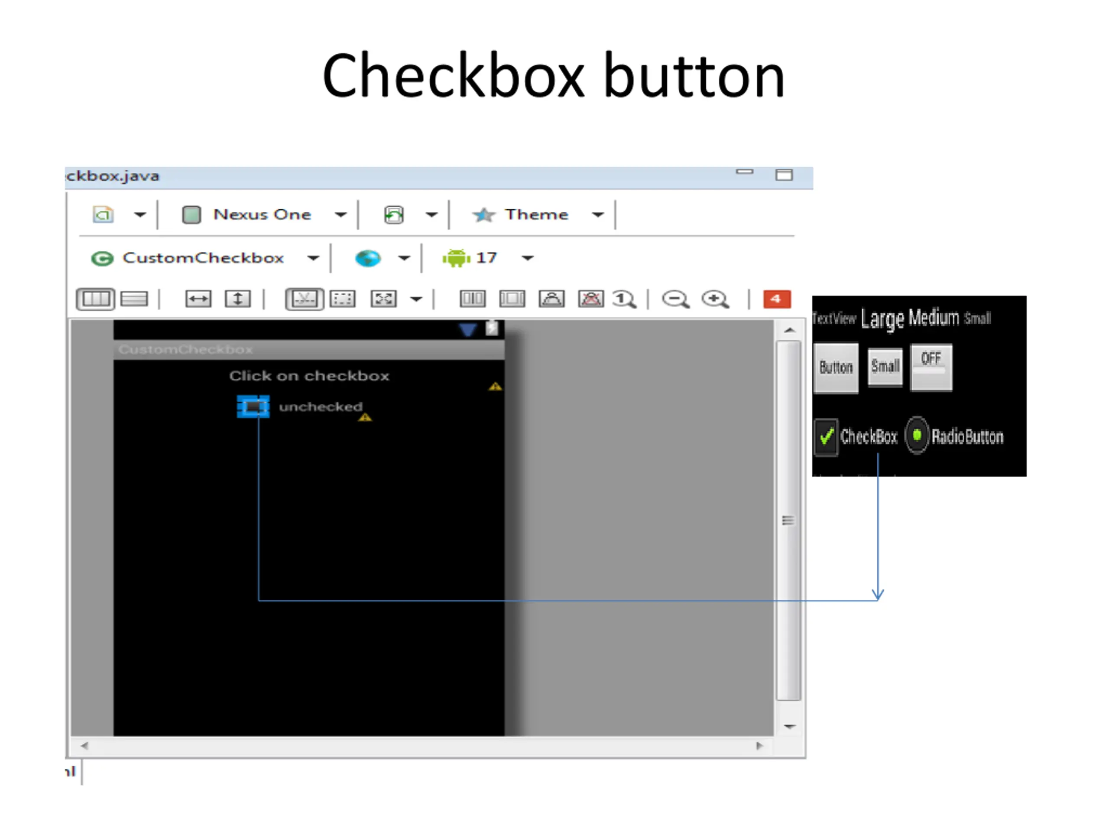Click warning icon near preview right edge

[495, 386]
